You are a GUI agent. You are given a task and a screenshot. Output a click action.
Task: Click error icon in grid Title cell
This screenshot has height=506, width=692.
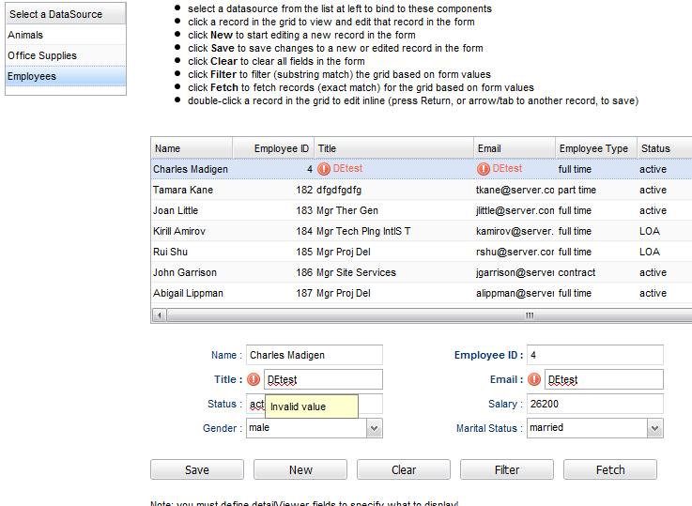point(324,169)
